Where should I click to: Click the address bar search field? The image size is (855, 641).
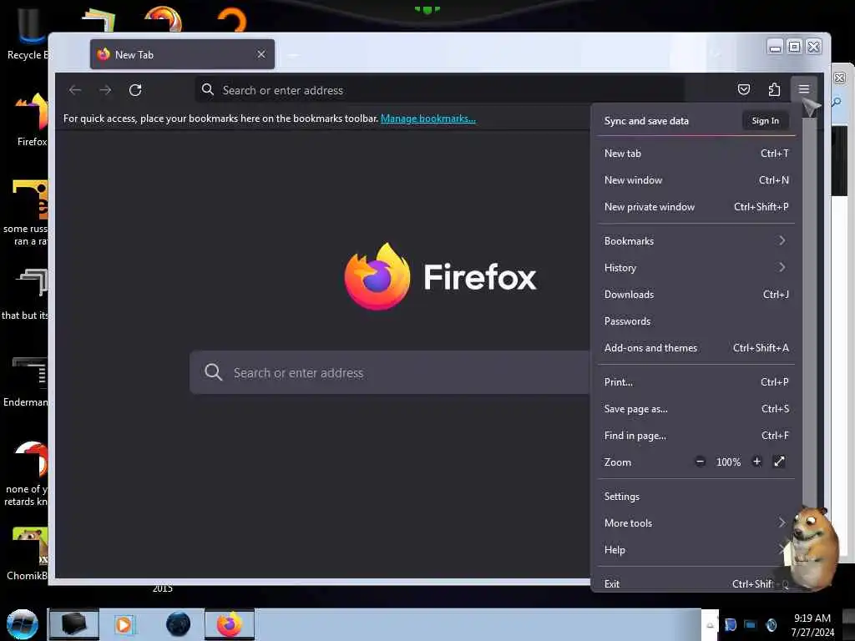pyautogui.click(x=439, y=90)
